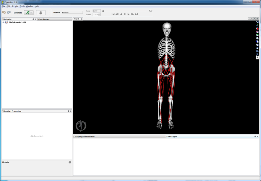The width and height of the screenshot is (261, 181).
Task: Play the motion forward
Action: pyautogui.click(x=128, y=14)
